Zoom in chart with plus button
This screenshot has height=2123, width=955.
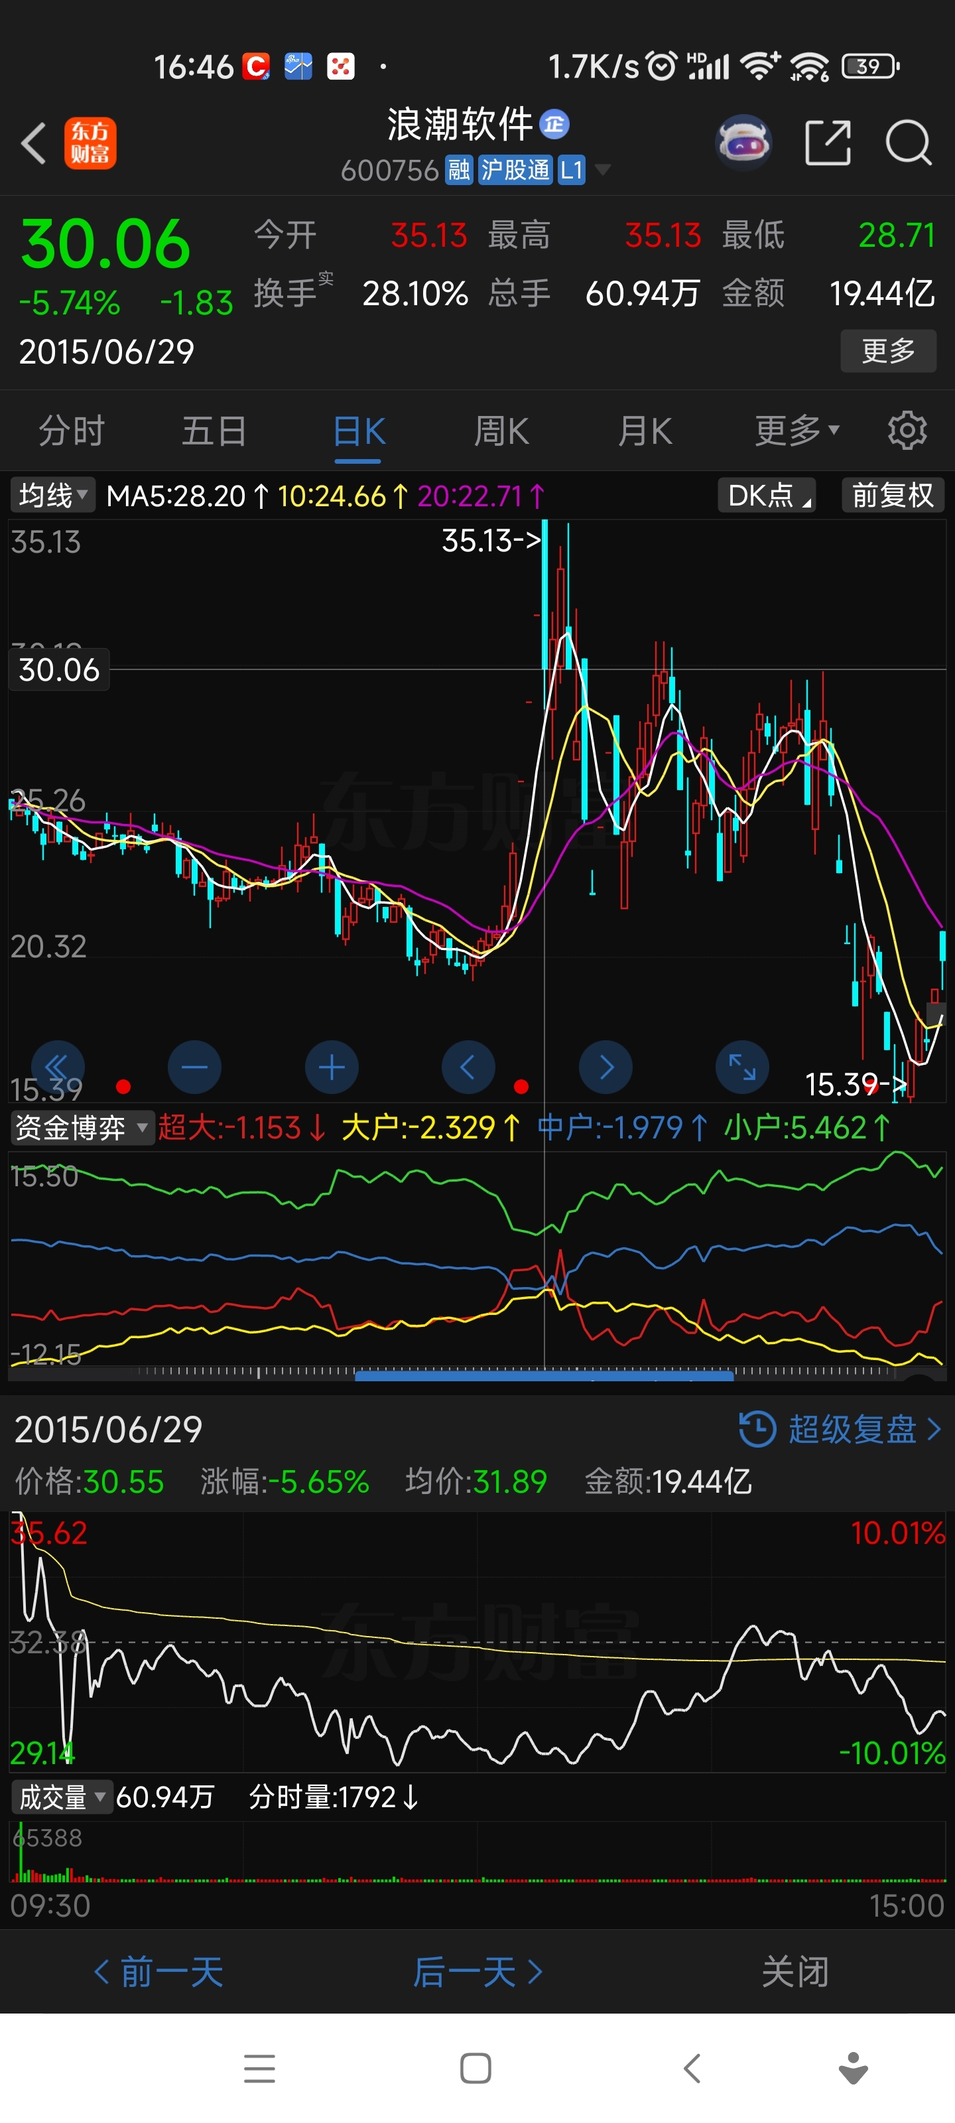pyautogui.click(x=331, y=1066)
